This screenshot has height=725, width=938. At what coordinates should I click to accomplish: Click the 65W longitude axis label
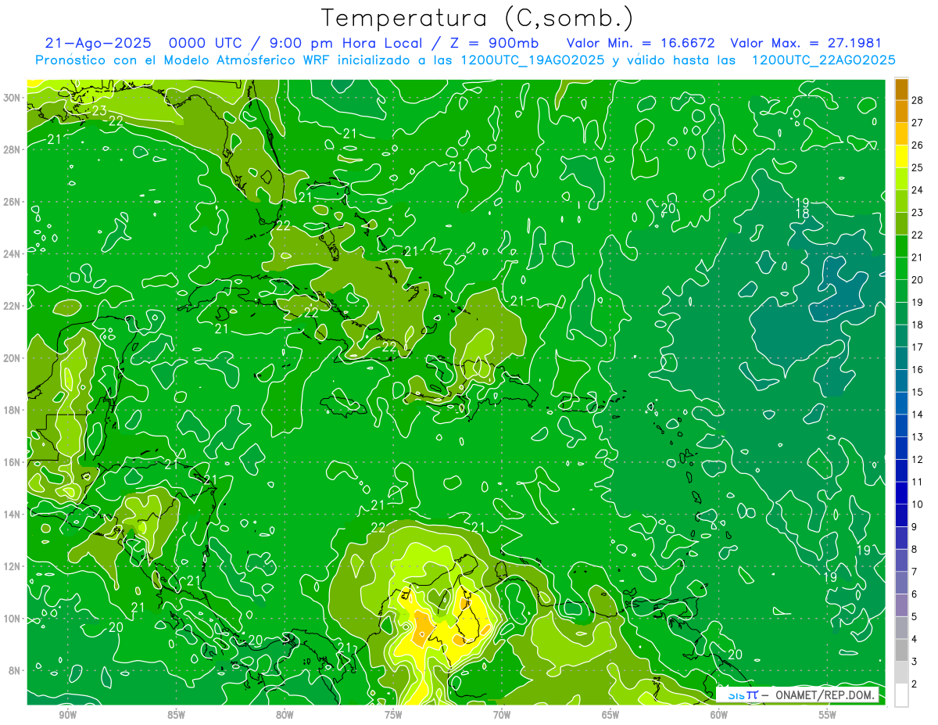click(x=610, y=714)
